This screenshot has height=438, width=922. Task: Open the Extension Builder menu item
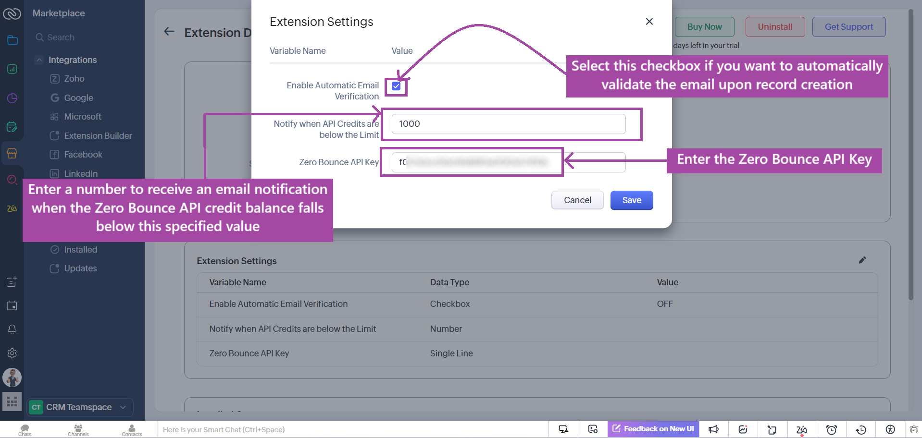pyautogui.click(x=98, y=136)
